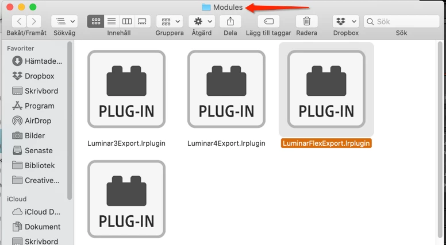This screenshot has height=245, width=446.
Task: Open Senaste recents in sidebar
Action: tap(32, 150)
